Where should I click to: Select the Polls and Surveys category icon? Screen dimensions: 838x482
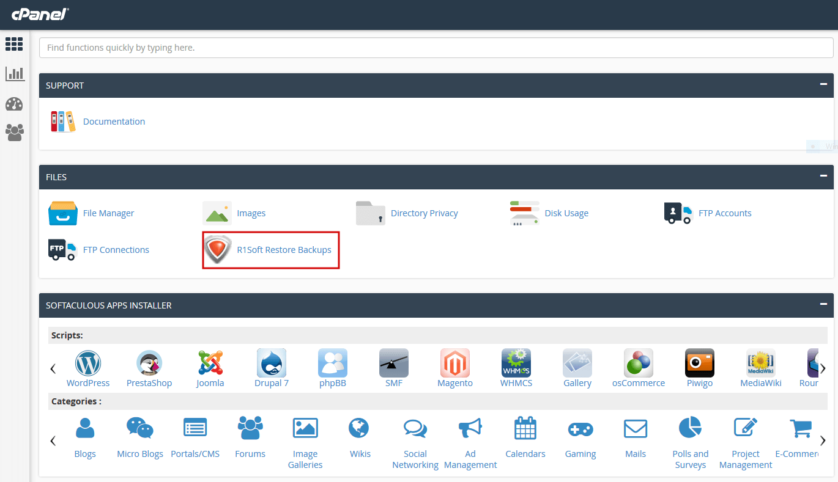(x=690, y=428)
